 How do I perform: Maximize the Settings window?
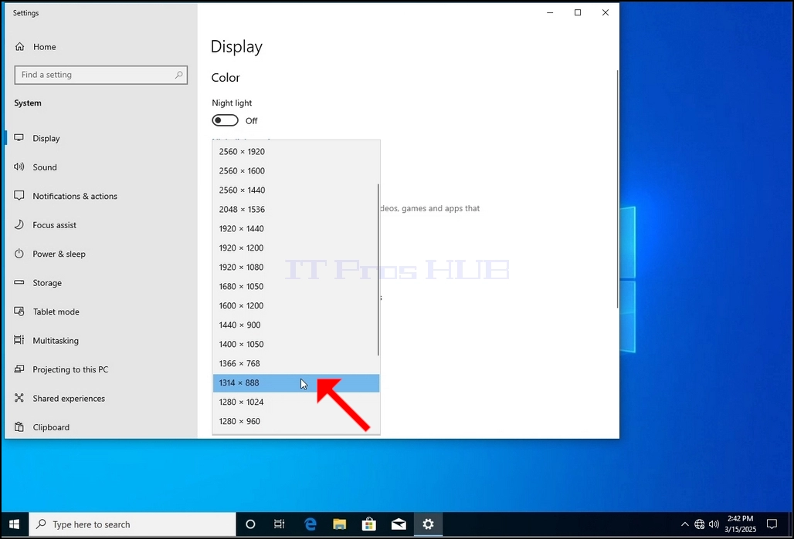(578, 12)
